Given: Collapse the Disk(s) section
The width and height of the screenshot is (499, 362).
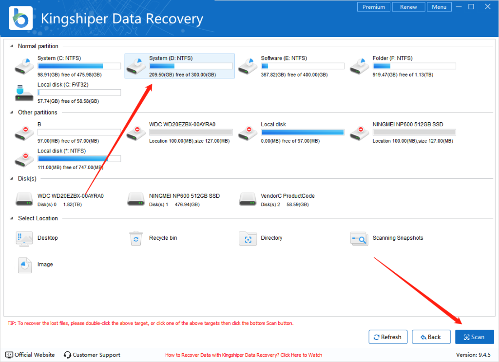Looking at the screenshot, I should click(x=12, y=178).
